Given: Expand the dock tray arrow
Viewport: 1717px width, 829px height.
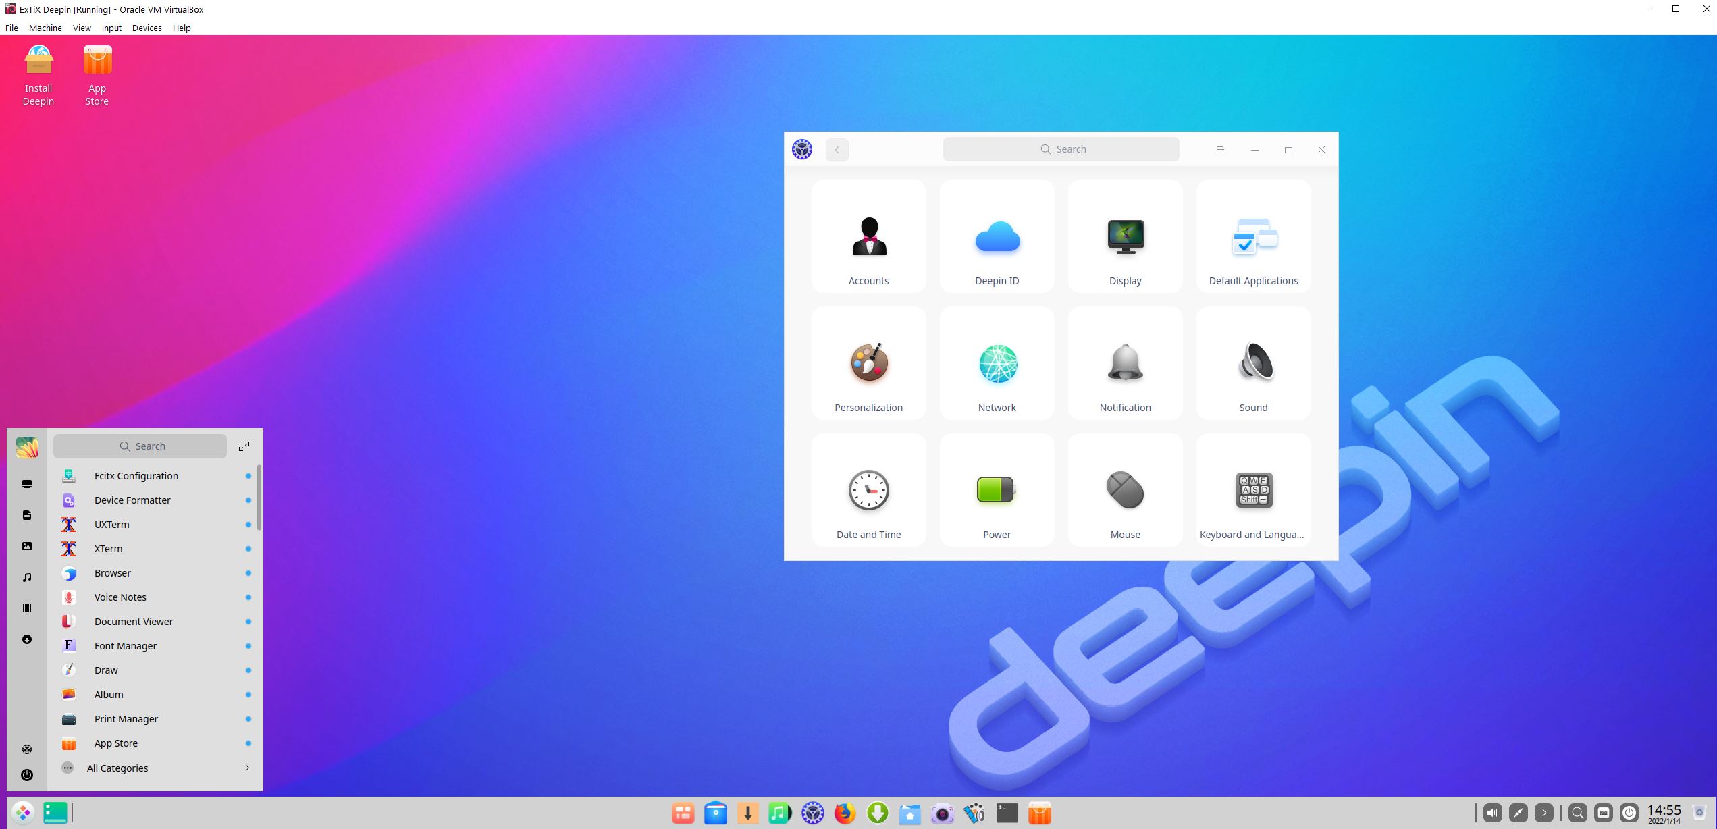Looking at the screenshot, I should click(1543, 813).
